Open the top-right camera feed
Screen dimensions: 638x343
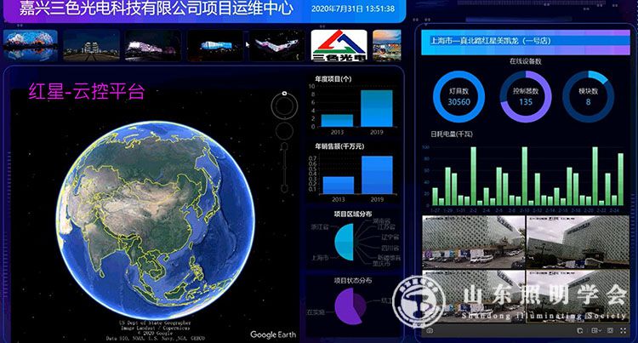click(x=578, y=241)
